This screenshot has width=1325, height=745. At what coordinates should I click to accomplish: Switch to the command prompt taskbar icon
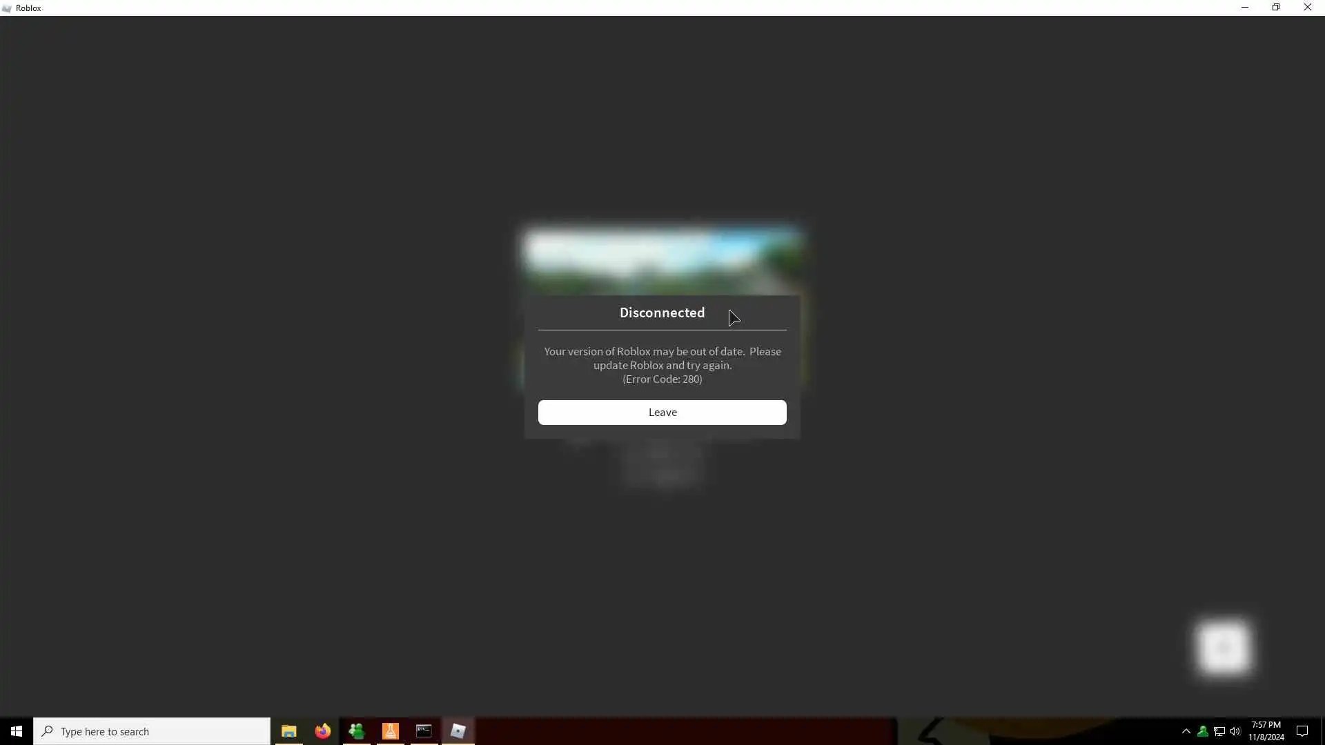click(424, 731)
